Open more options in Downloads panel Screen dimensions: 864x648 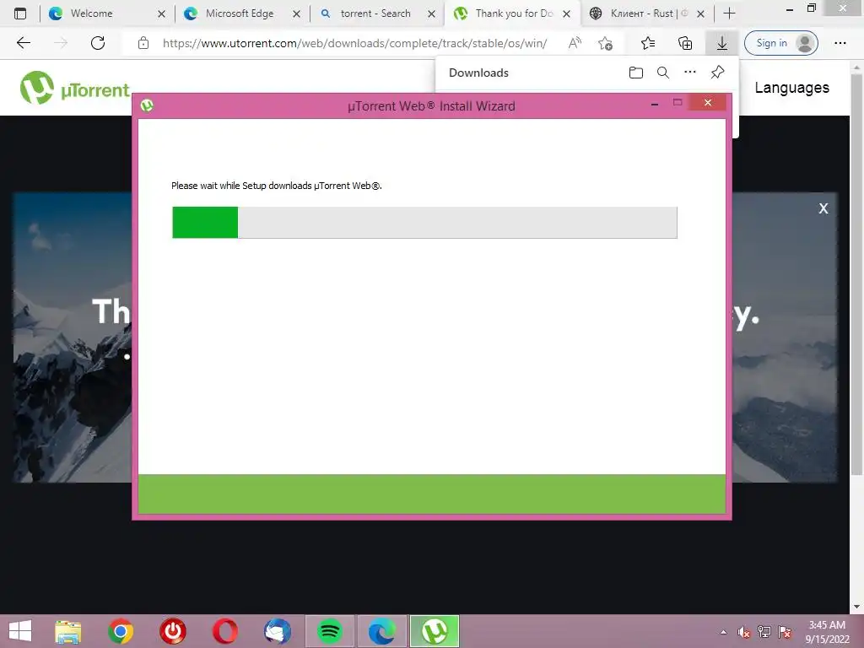(x=690, y=73)
